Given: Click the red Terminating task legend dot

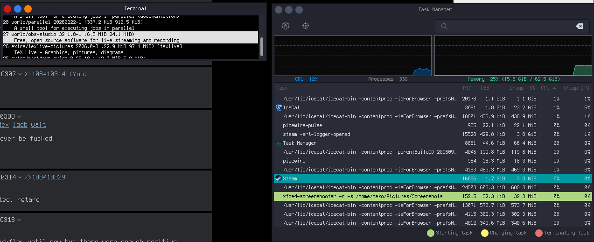Looking at the screenshot, I should 539,233.
